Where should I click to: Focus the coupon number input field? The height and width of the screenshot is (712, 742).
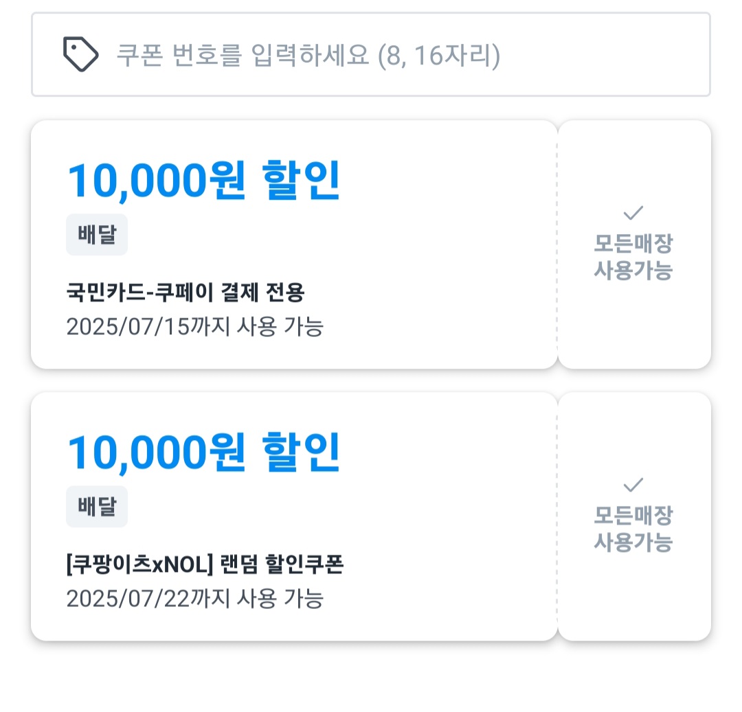pyautogui.click(x=371, y=54)
